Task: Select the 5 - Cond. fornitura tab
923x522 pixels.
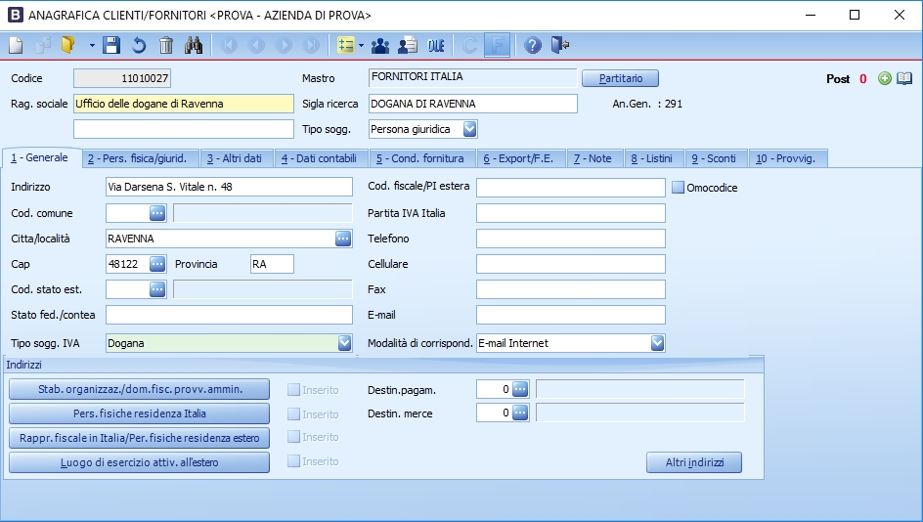Action: (x=420, y=158)
